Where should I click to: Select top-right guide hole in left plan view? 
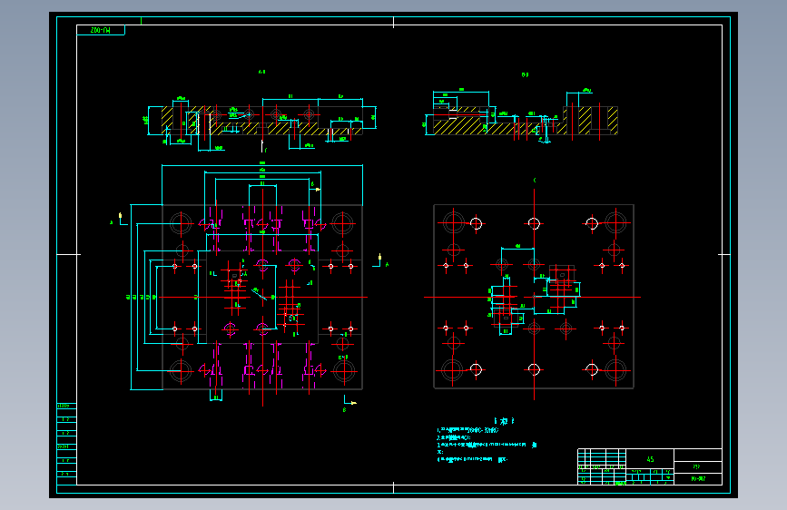tap(343, 224)
